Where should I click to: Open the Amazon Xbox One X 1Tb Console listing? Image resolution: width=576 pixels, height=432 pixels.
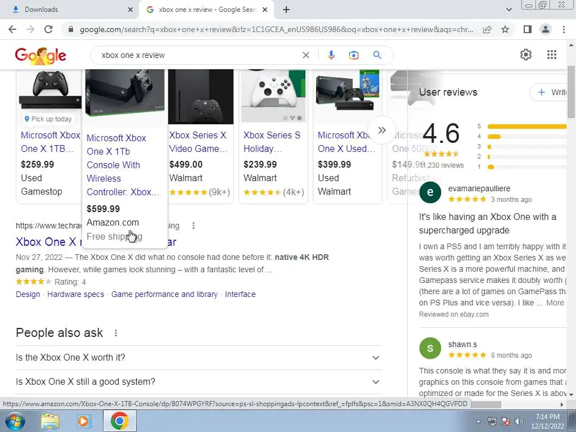click(x=123, y=165)
